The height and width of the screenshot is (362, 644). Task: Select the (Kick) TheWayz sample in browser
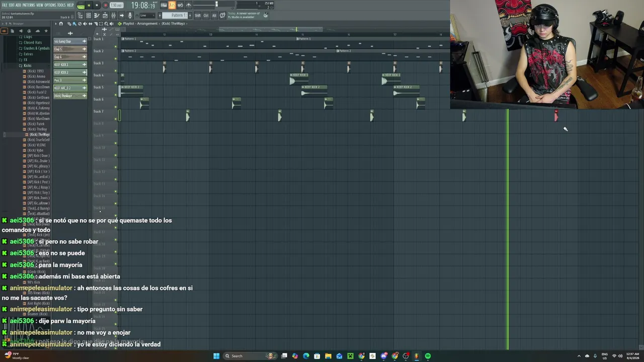point(38,134)
